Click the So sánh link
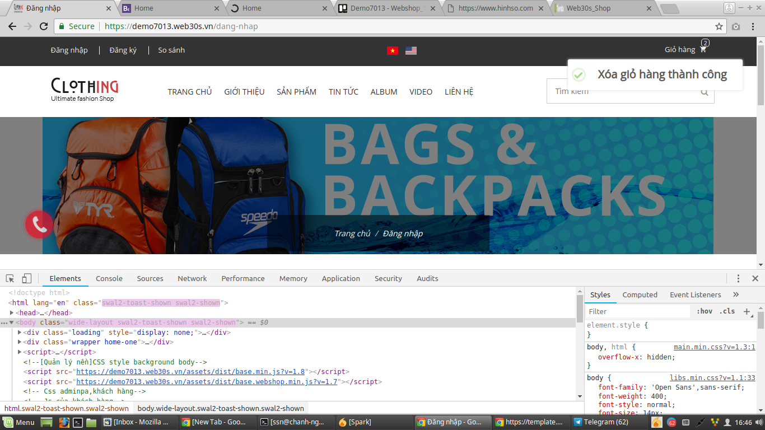Viewport: 765px width, 430px height. 171,50
